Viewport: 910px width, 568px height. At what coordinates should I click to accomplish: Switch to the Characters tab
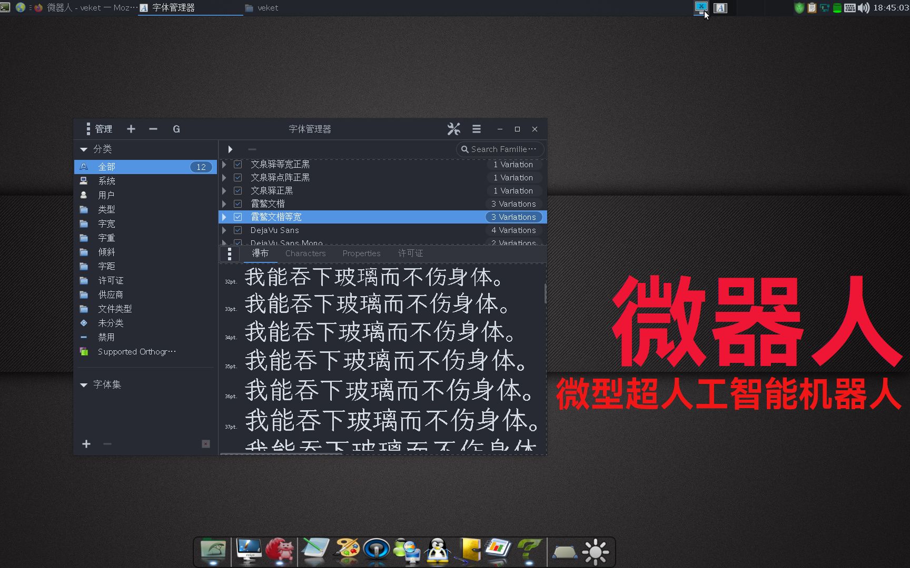305,253
